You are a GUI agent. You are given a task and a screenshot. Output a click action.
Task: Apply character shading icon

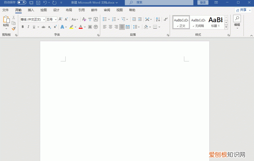[x=90, y=27]
